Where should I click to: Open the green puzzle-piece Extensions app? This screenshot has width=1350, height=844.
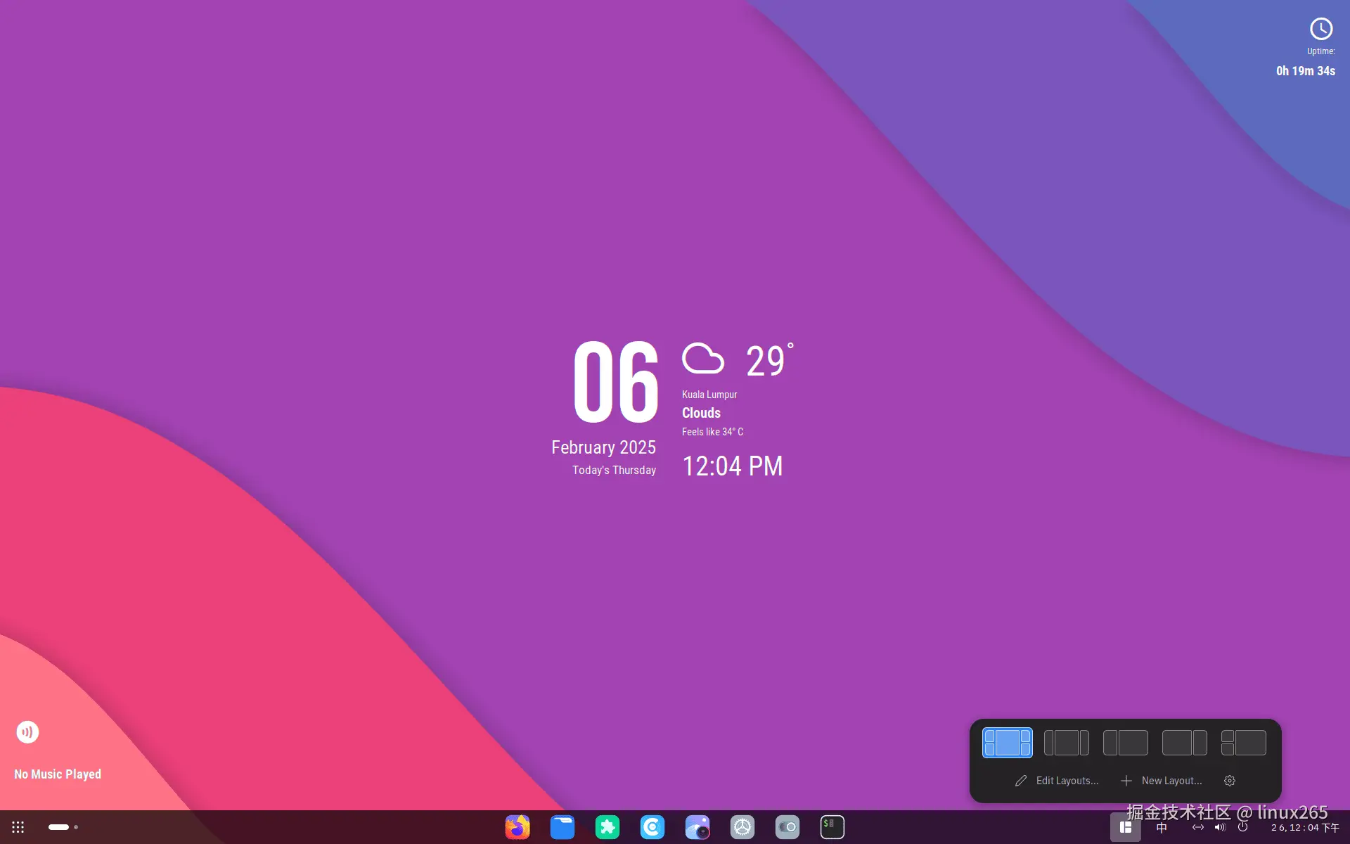point(607,827)
